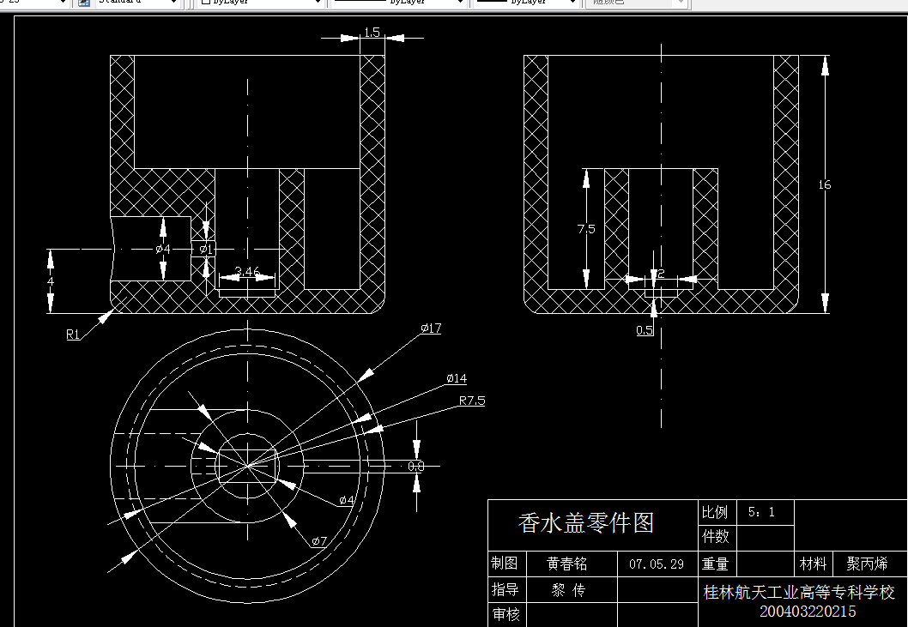Click the title text 香水盖零件图

585,521
